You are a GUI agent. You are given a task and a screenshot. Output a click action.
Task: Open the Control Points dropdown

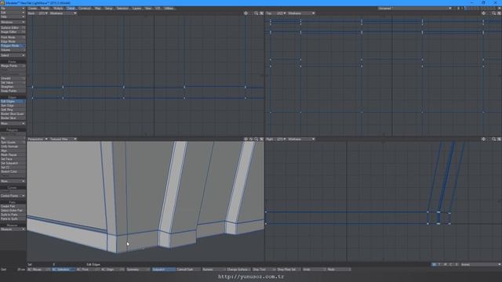click(x=13, y=196)
